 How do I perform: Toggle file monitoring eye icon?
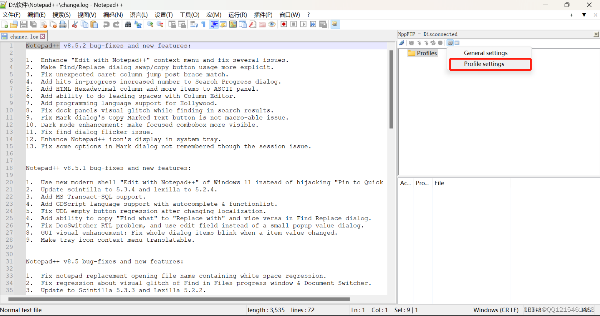[272, 24]
